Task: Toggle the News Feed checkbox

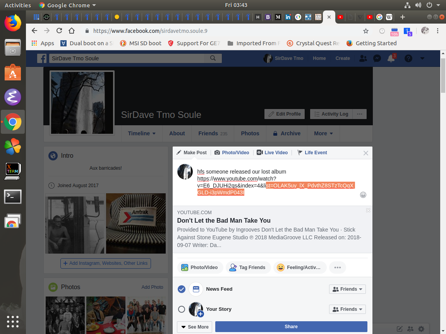Action: (181, 289)
